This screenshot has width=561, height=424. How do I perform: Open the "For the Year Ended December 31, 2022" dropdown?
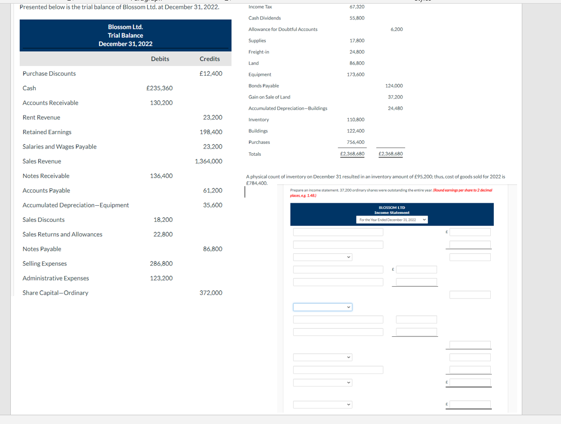tap(392, 220)
